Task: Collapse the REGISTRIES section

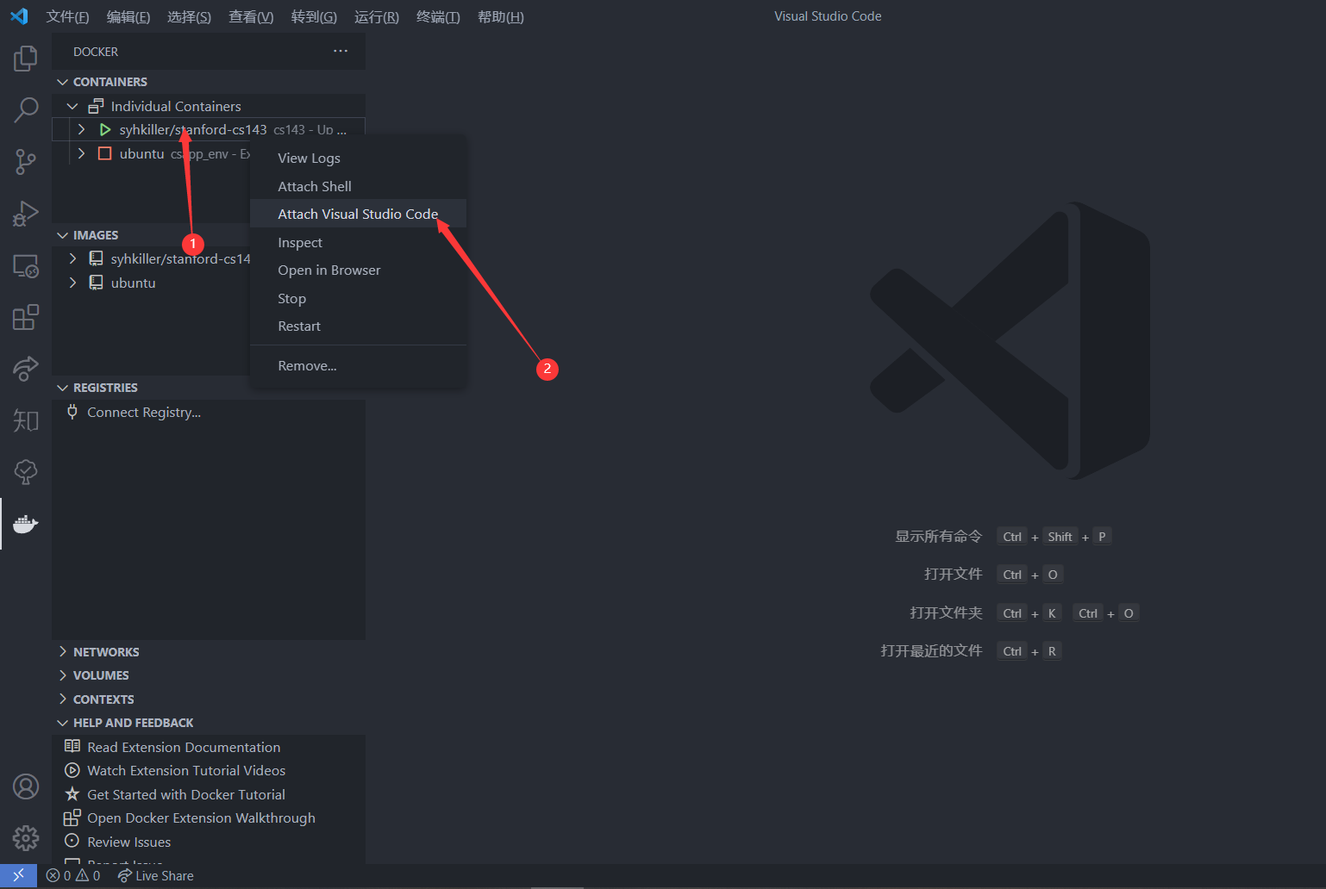Action: click(62, 388)
